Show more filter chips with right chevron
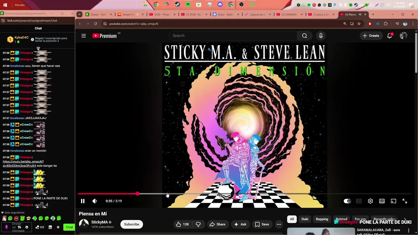 (405, 219)
